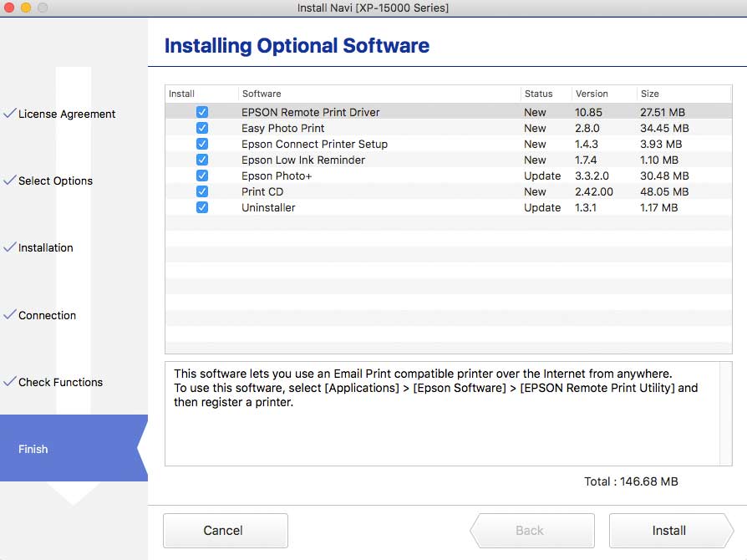
Task: Click the 1.17 MB size cell
Action: [x=658, y=208]
